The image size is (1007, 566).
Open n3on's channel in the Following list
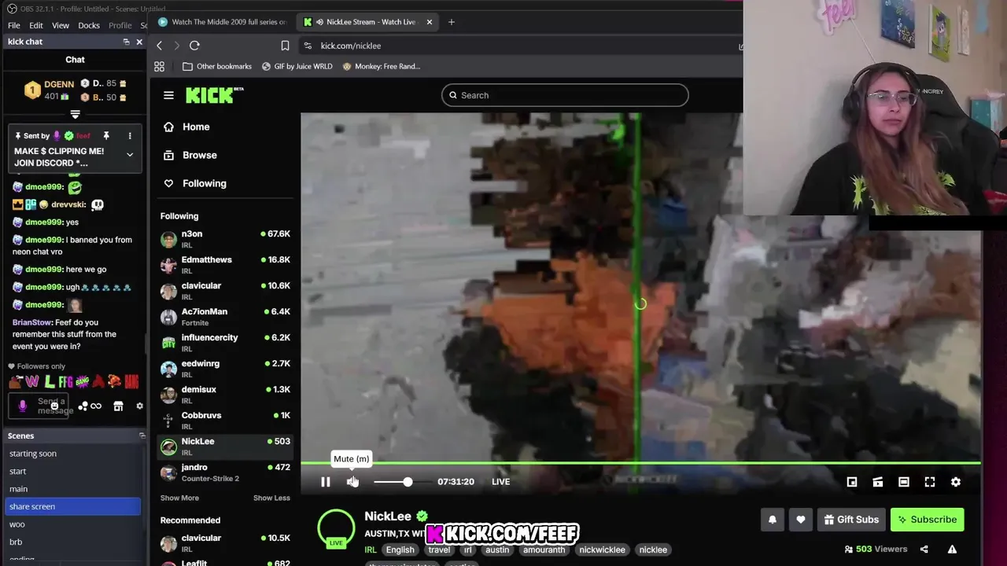tap(225, 239)
